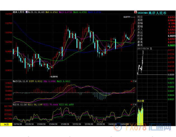Click the red plus icon on RSI panel
The image size is (176, 137).
(x=131, y=104)
